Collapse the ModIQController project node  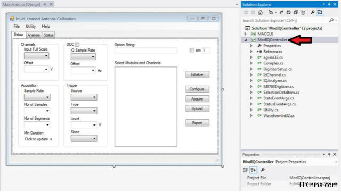(246, 40)
